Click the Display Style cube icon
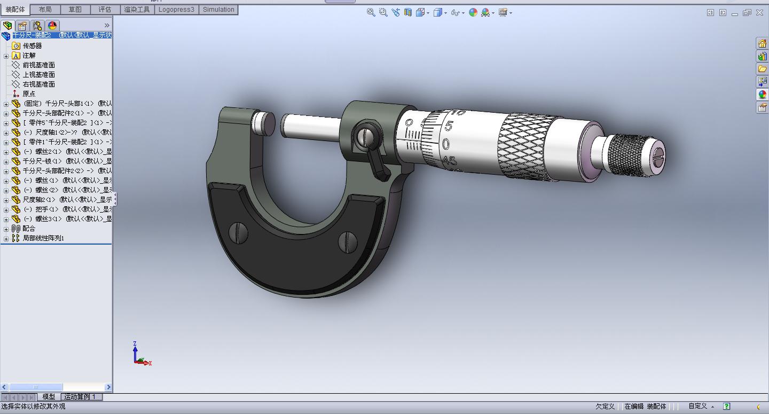Image resolution: width=769 pixels, height=414 pixels. pos(437,12)
